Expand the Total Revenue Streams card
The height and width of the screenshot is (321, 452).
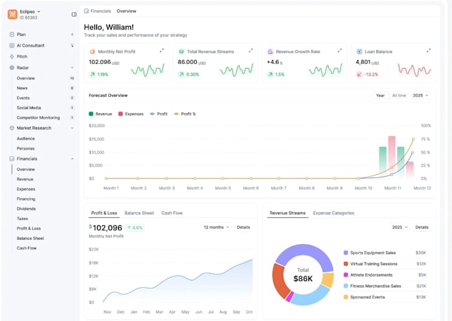pyautogui.click(x=251, y=51)
